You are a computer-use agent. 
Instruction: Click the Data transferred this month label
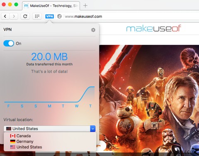[49, 64]
